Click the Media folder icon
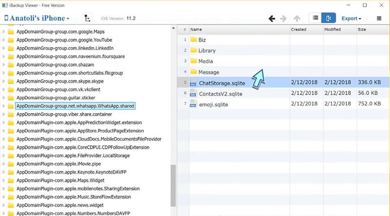Screen dimensions: 390x216 [194, 61]
